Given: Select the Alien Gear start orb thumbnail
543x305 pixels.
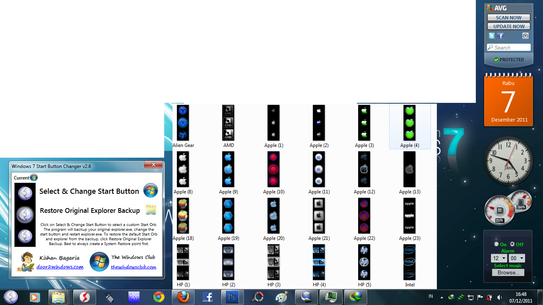Looking at the screenshot, I should click(183, 123).
